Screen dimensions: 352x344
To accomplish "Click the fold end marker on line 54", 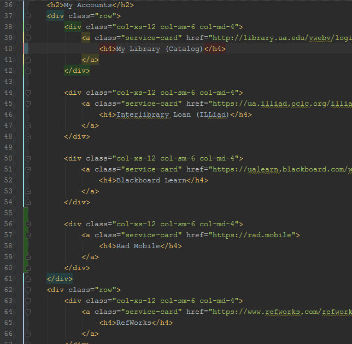I will click(x=28, y=202).
